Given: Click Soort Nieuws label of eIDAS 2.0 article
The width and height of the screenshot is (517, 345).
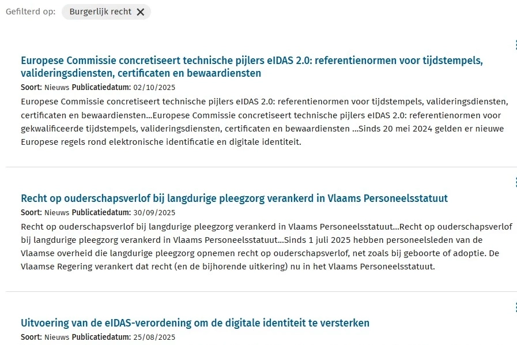Looking at the screenshot, I should click(45, 88).
